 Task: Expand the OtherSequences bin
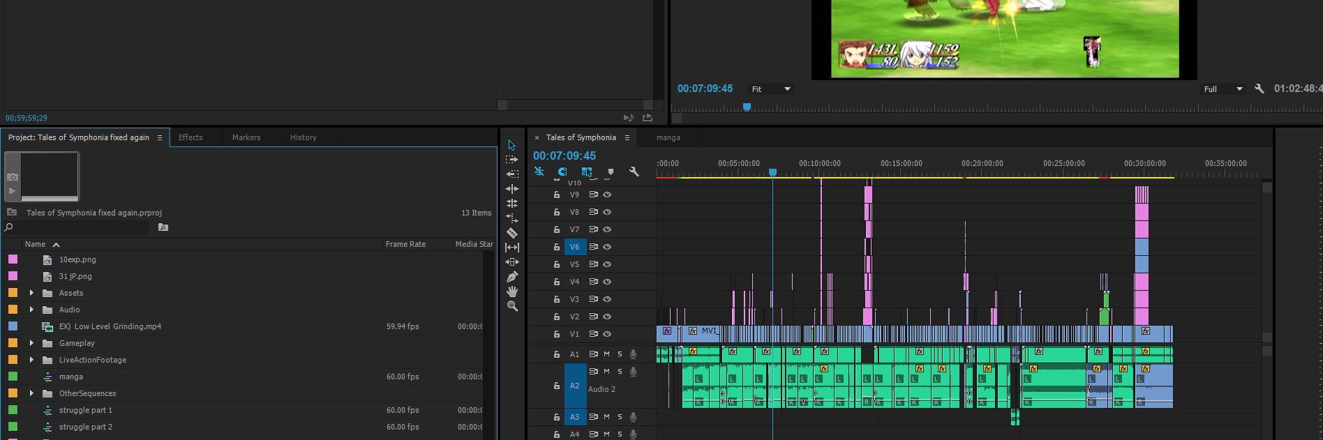tap(31, 393)
